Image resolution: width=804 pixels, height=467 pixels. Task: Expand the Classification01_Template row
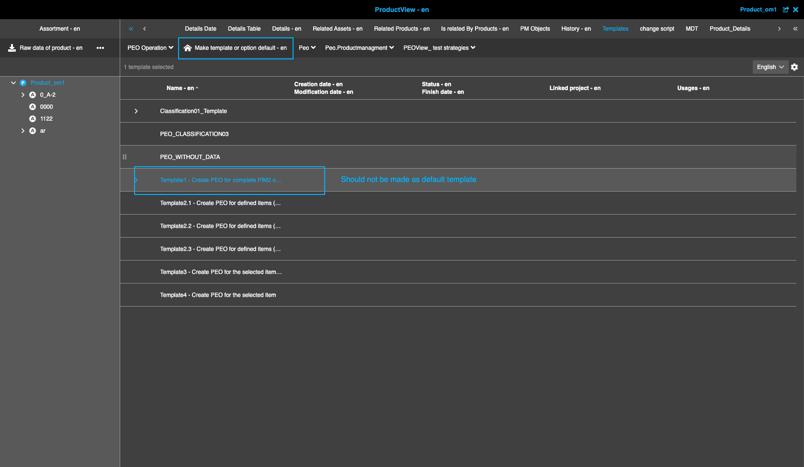coord(136,111)
